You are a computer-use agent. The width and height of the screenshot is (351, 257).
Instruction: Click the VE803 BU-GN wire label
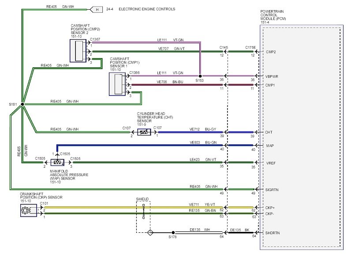click(203, 142)
